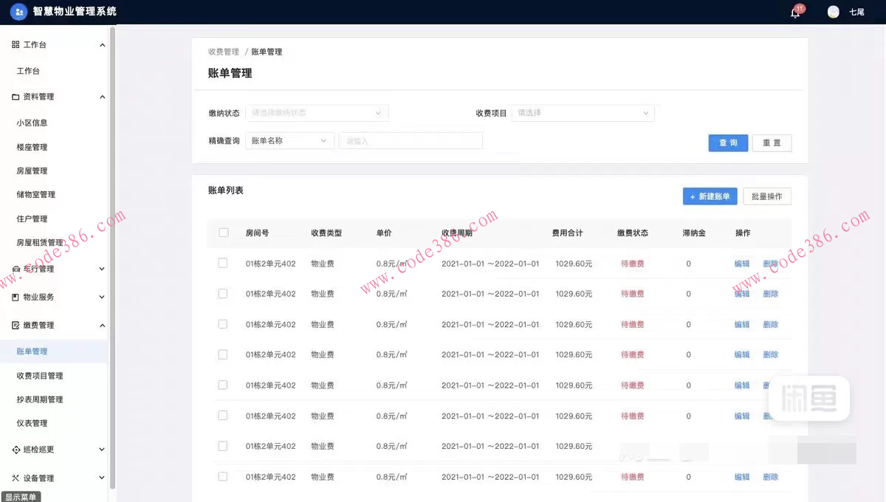The image size is (886, 502).
Task: Select the 车行管理 vehicle icon
Action: (x=16, y=269)
